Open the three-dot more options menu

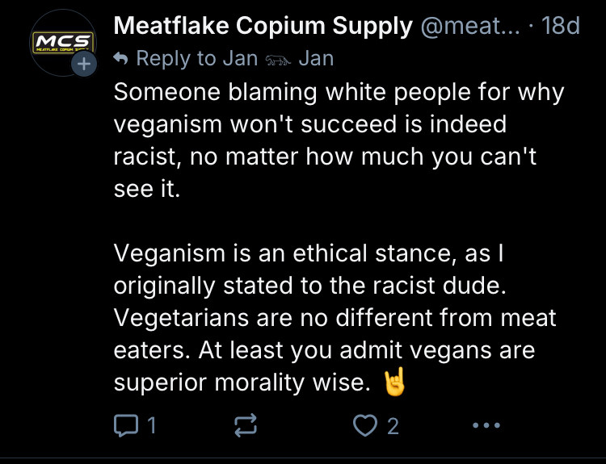tap(486, 425)
